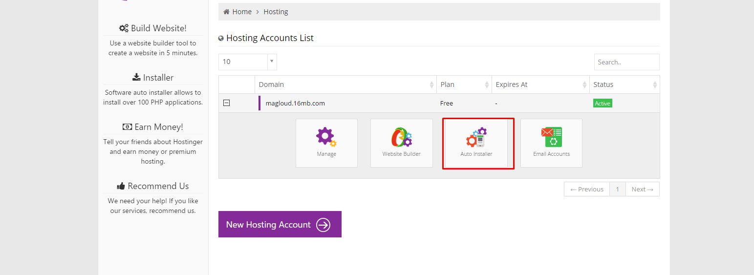The image size is (754, 275).
Task: Click the Build Website gears icon
Action: pos(124,28)
